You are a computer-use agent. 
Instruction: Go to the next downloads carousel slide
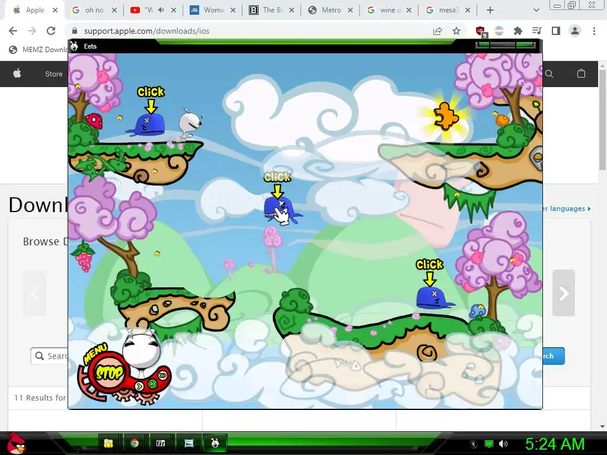[x=564, y=293]
